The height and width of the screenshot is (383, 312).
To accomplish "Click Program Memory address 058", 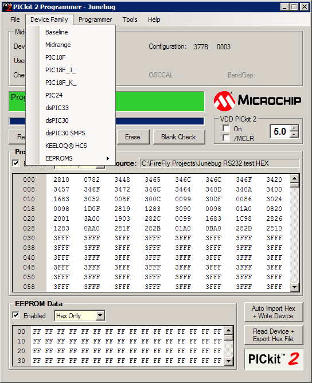I will point(29,287).
